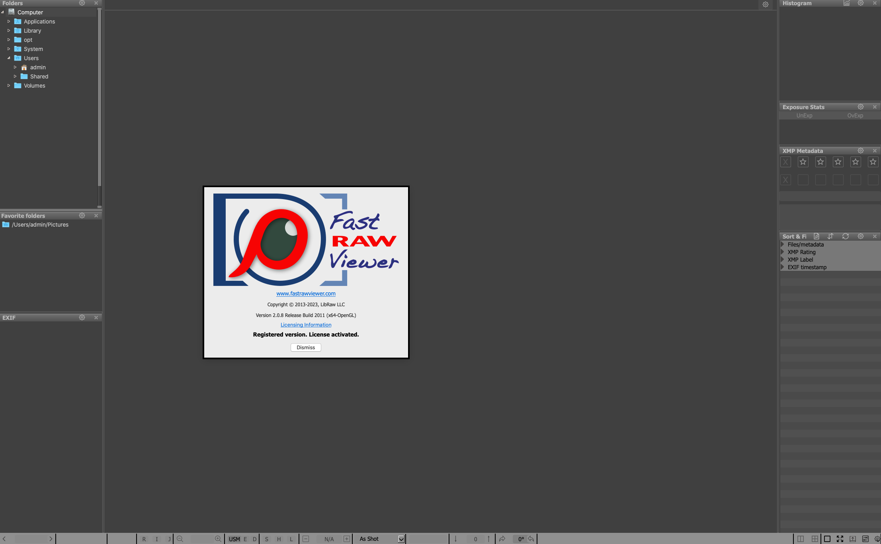
Task: Click the zoom out magnifier icon
Action: coord(180,539)
